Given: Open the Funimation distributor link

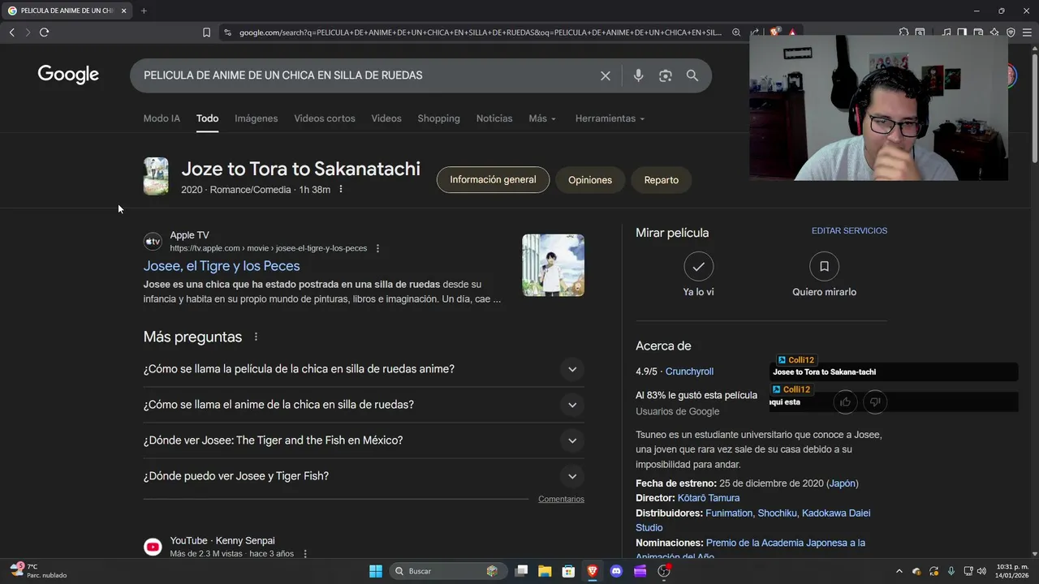Looking at the screenshot, I should [x=729, y=513].
